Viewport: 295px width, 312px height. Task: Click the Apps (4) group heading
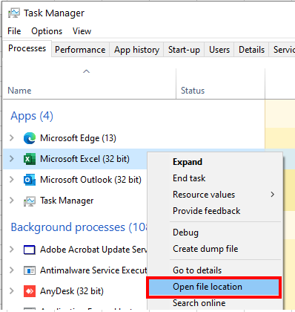pyautogui.click(x=32, y=116)
